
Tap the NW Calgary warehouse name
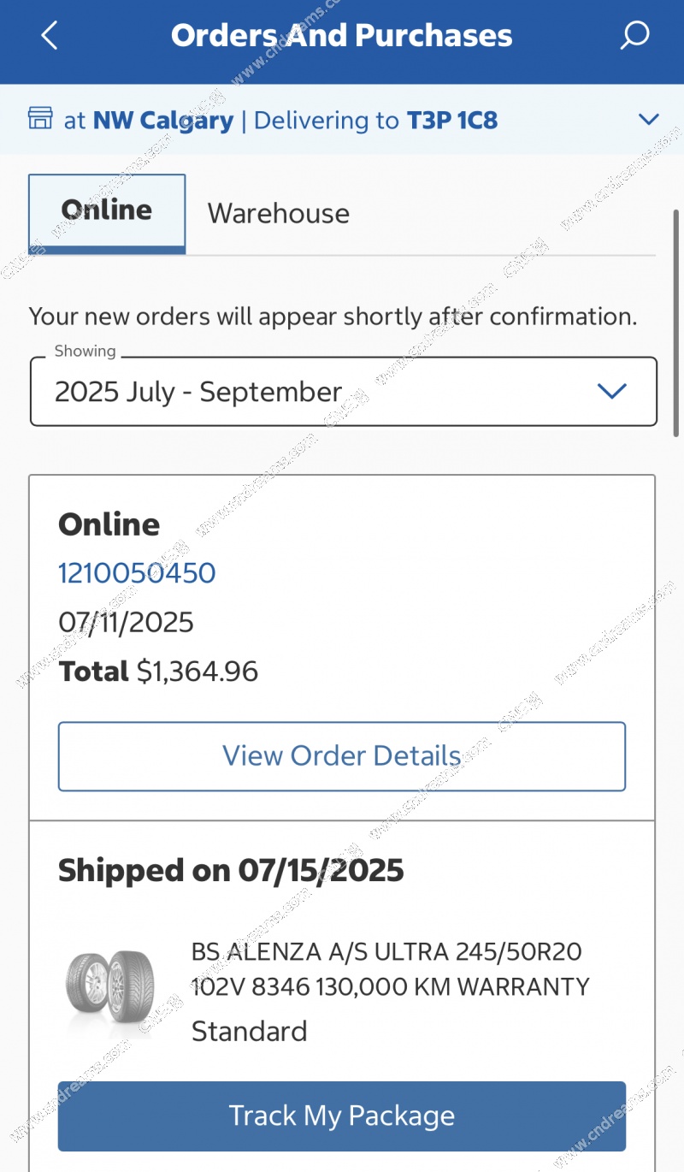(x=162, y=121)
